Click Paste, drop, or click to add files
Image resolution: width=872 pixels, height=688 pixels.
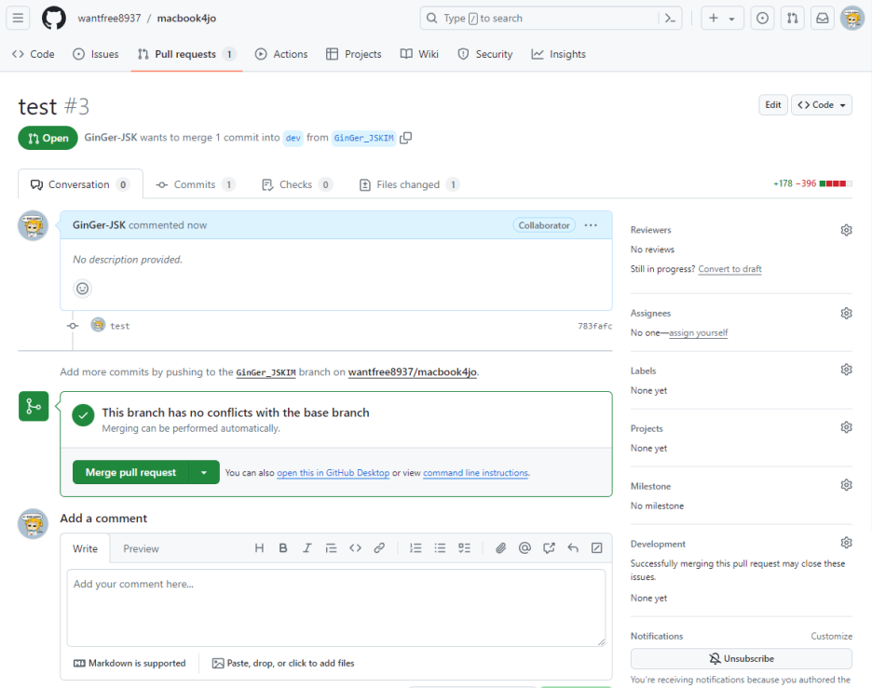(x=283, y=664)
